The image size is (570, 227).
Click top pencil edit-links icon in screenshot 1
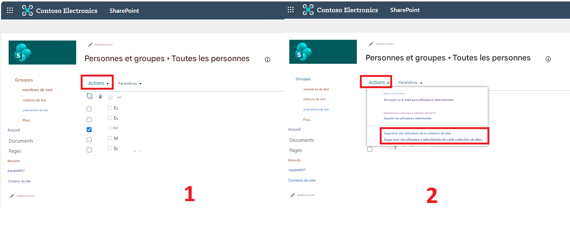pos(90,45)
